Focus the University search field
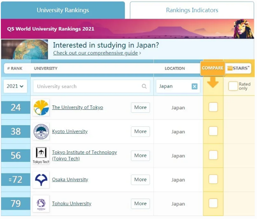 (x=92, y=86)
